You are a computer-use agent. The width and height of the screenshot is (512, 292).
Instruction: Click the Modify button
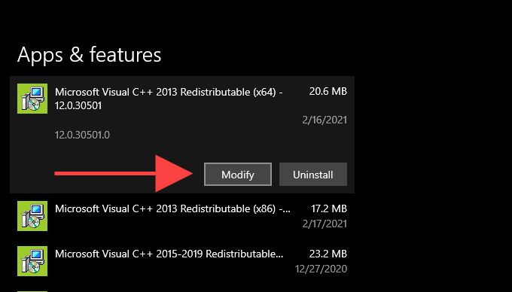coord(238,174)
